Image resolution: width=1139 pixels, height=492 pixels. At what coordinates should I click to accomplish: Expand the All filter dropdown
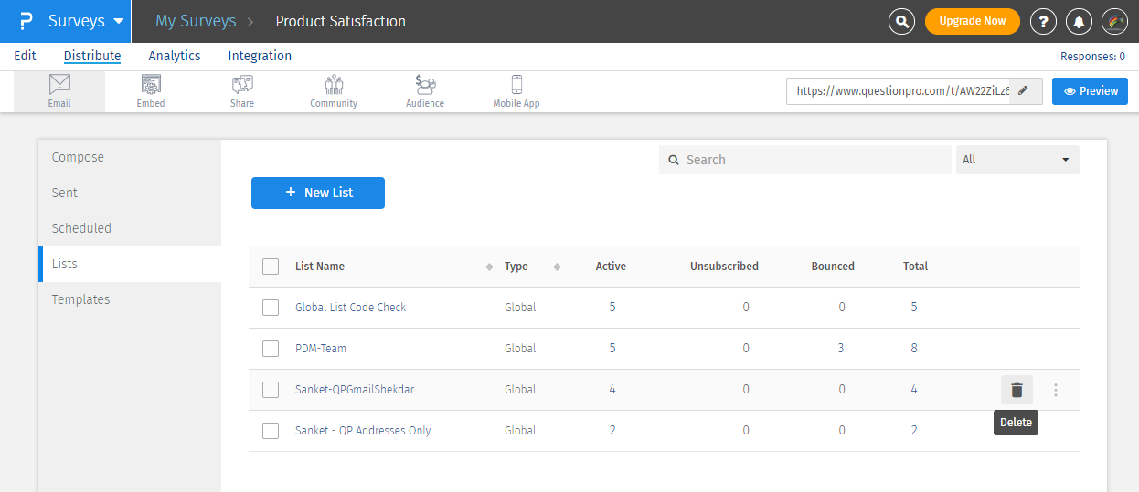(1017, 160)
